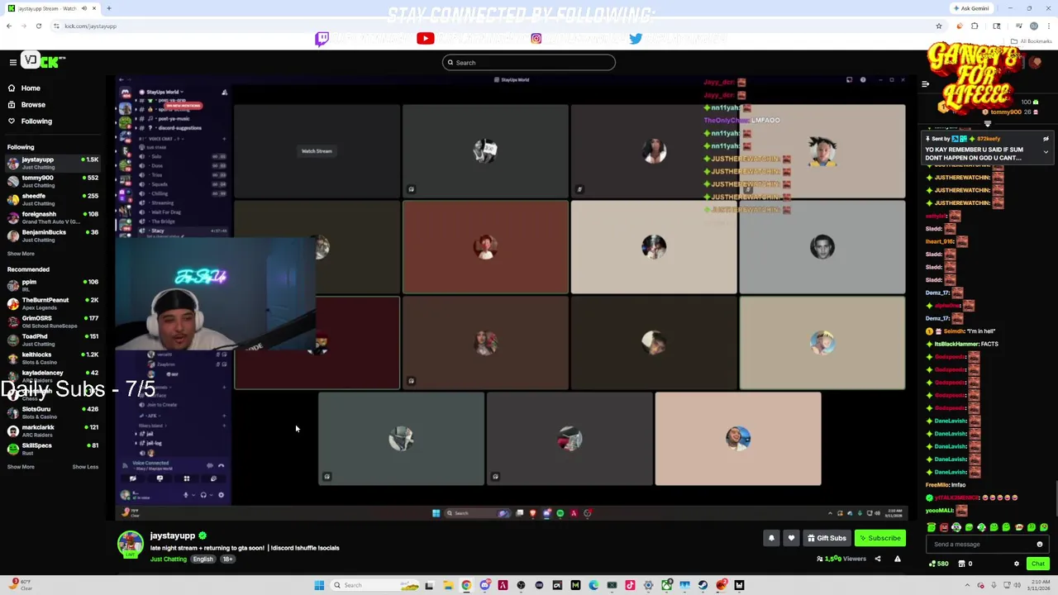Open jaystayupp channel name link

pos(173,535)
